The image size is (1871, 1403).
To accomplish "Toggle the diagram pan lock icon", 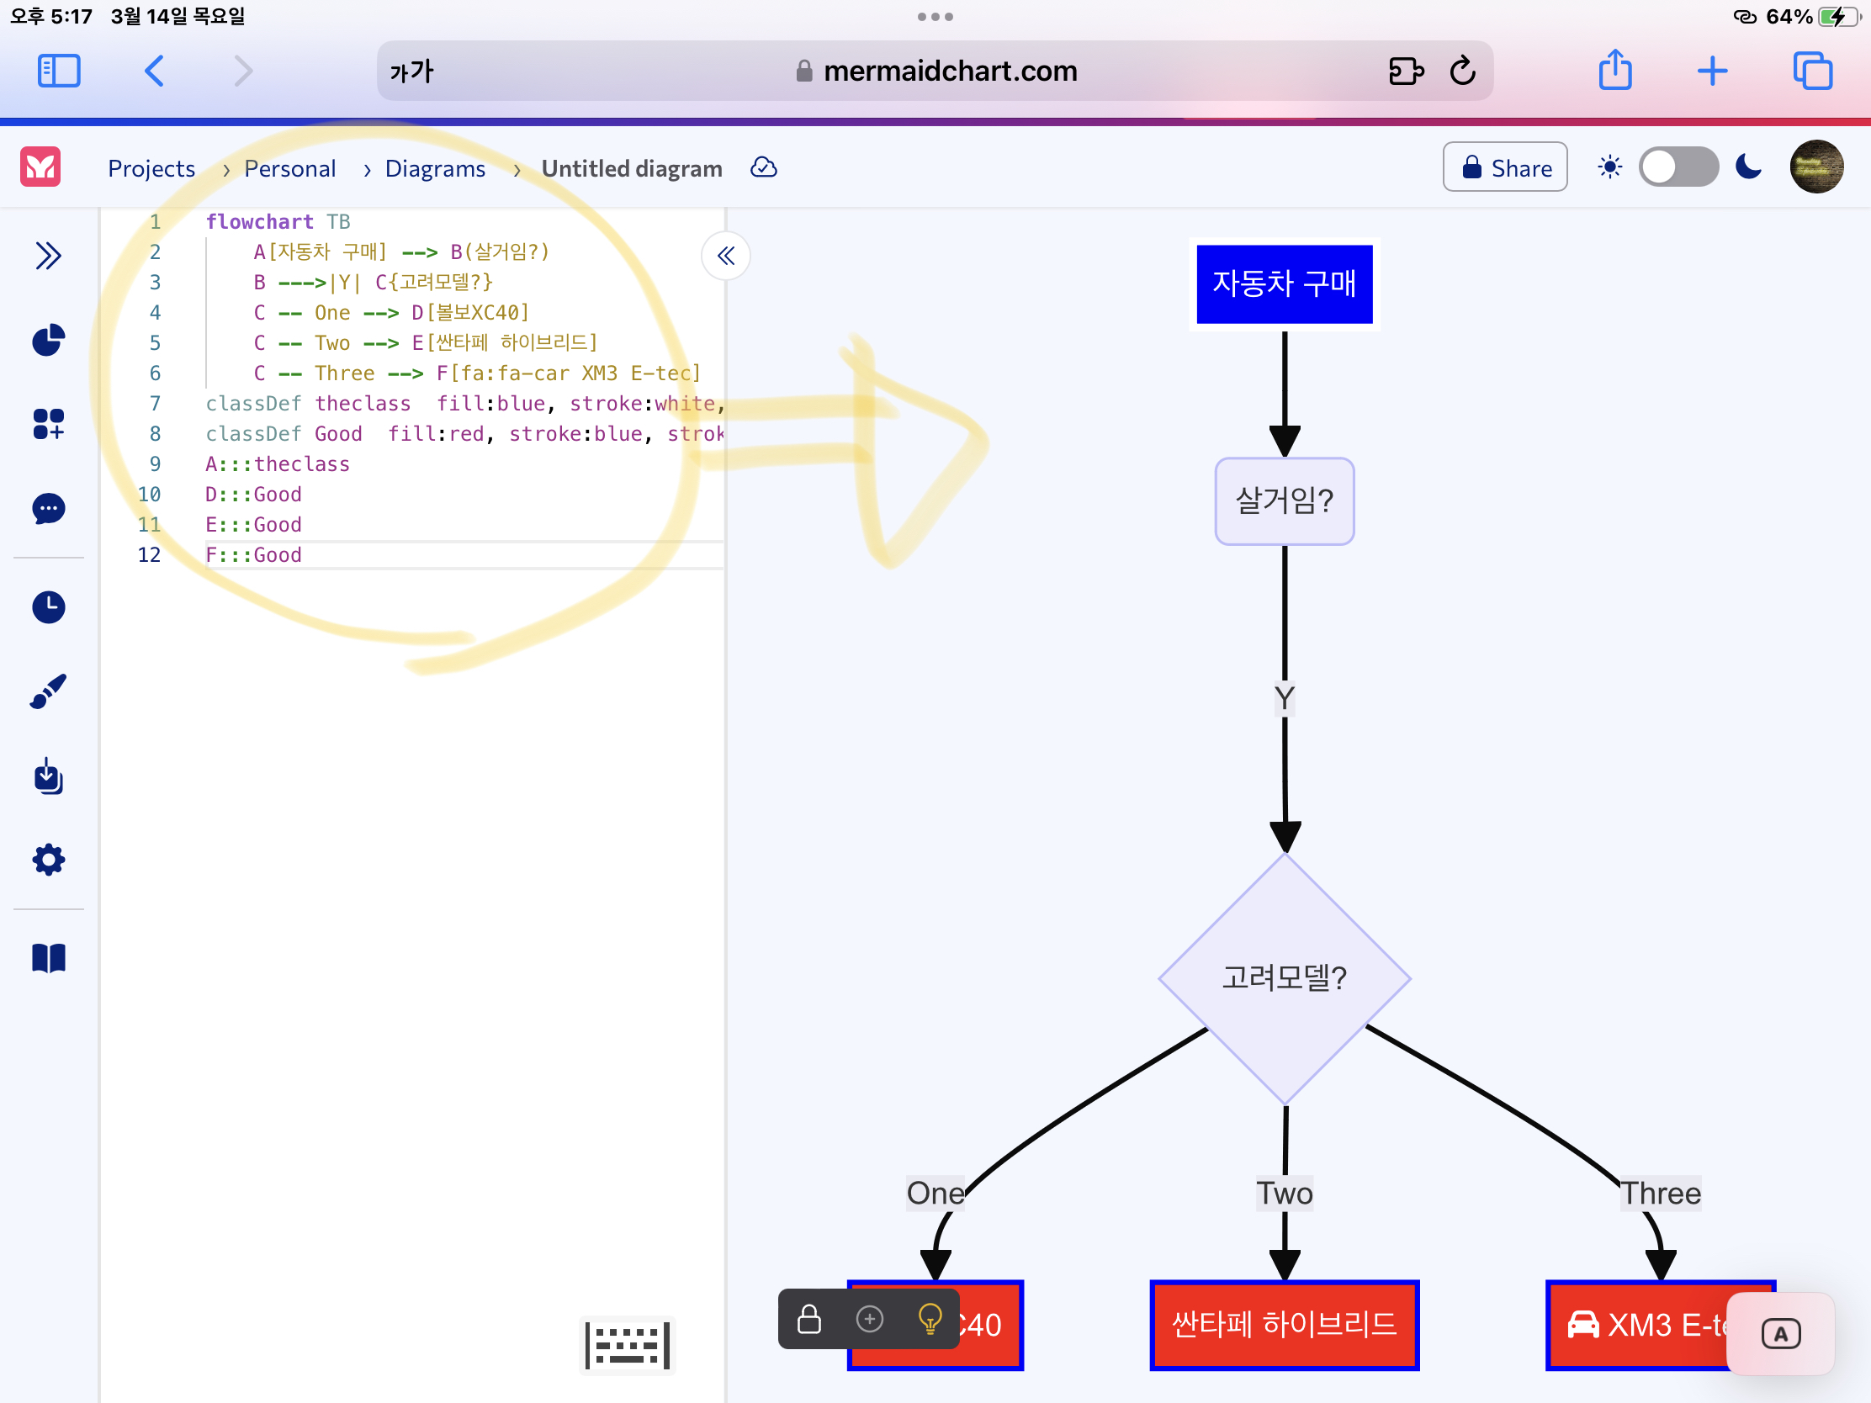I will pos(808,1318).
